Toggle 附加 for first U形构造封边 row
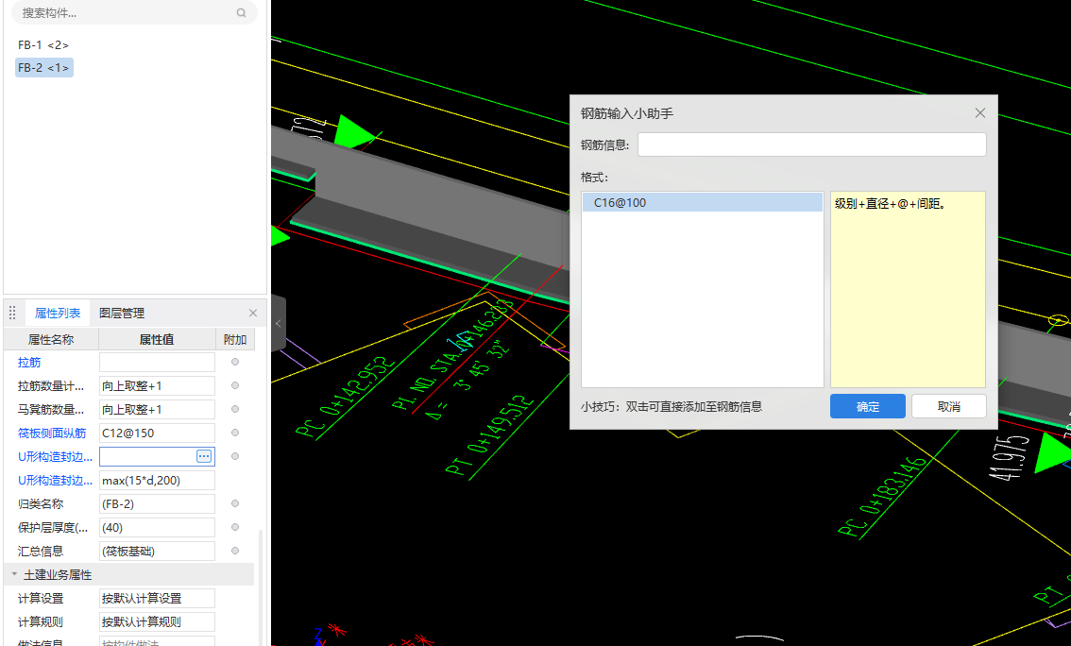The width and height of the screenshot is (1071, 646). 235,456
